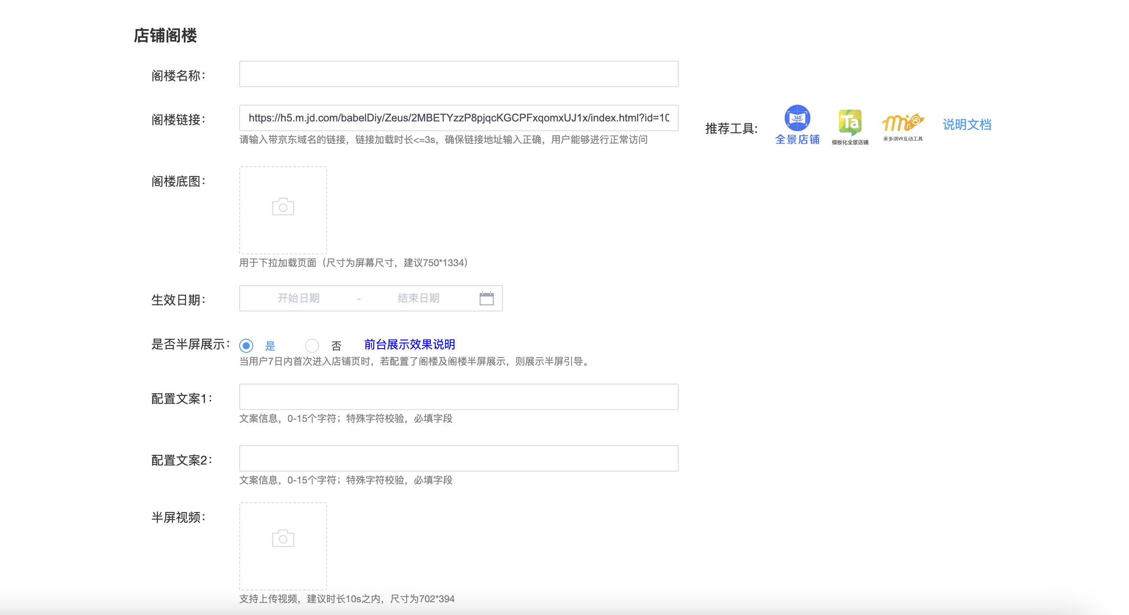Click the camera icon under 半屏视频
The height and width of the screenshot is (615, 1129).
(283, 538)
